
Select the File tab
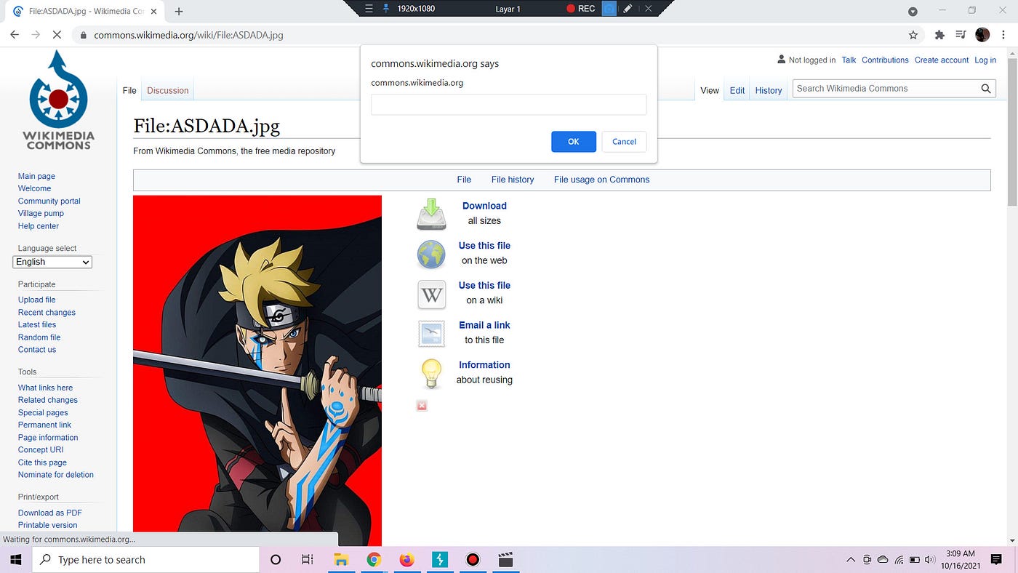tap(129, 91)
